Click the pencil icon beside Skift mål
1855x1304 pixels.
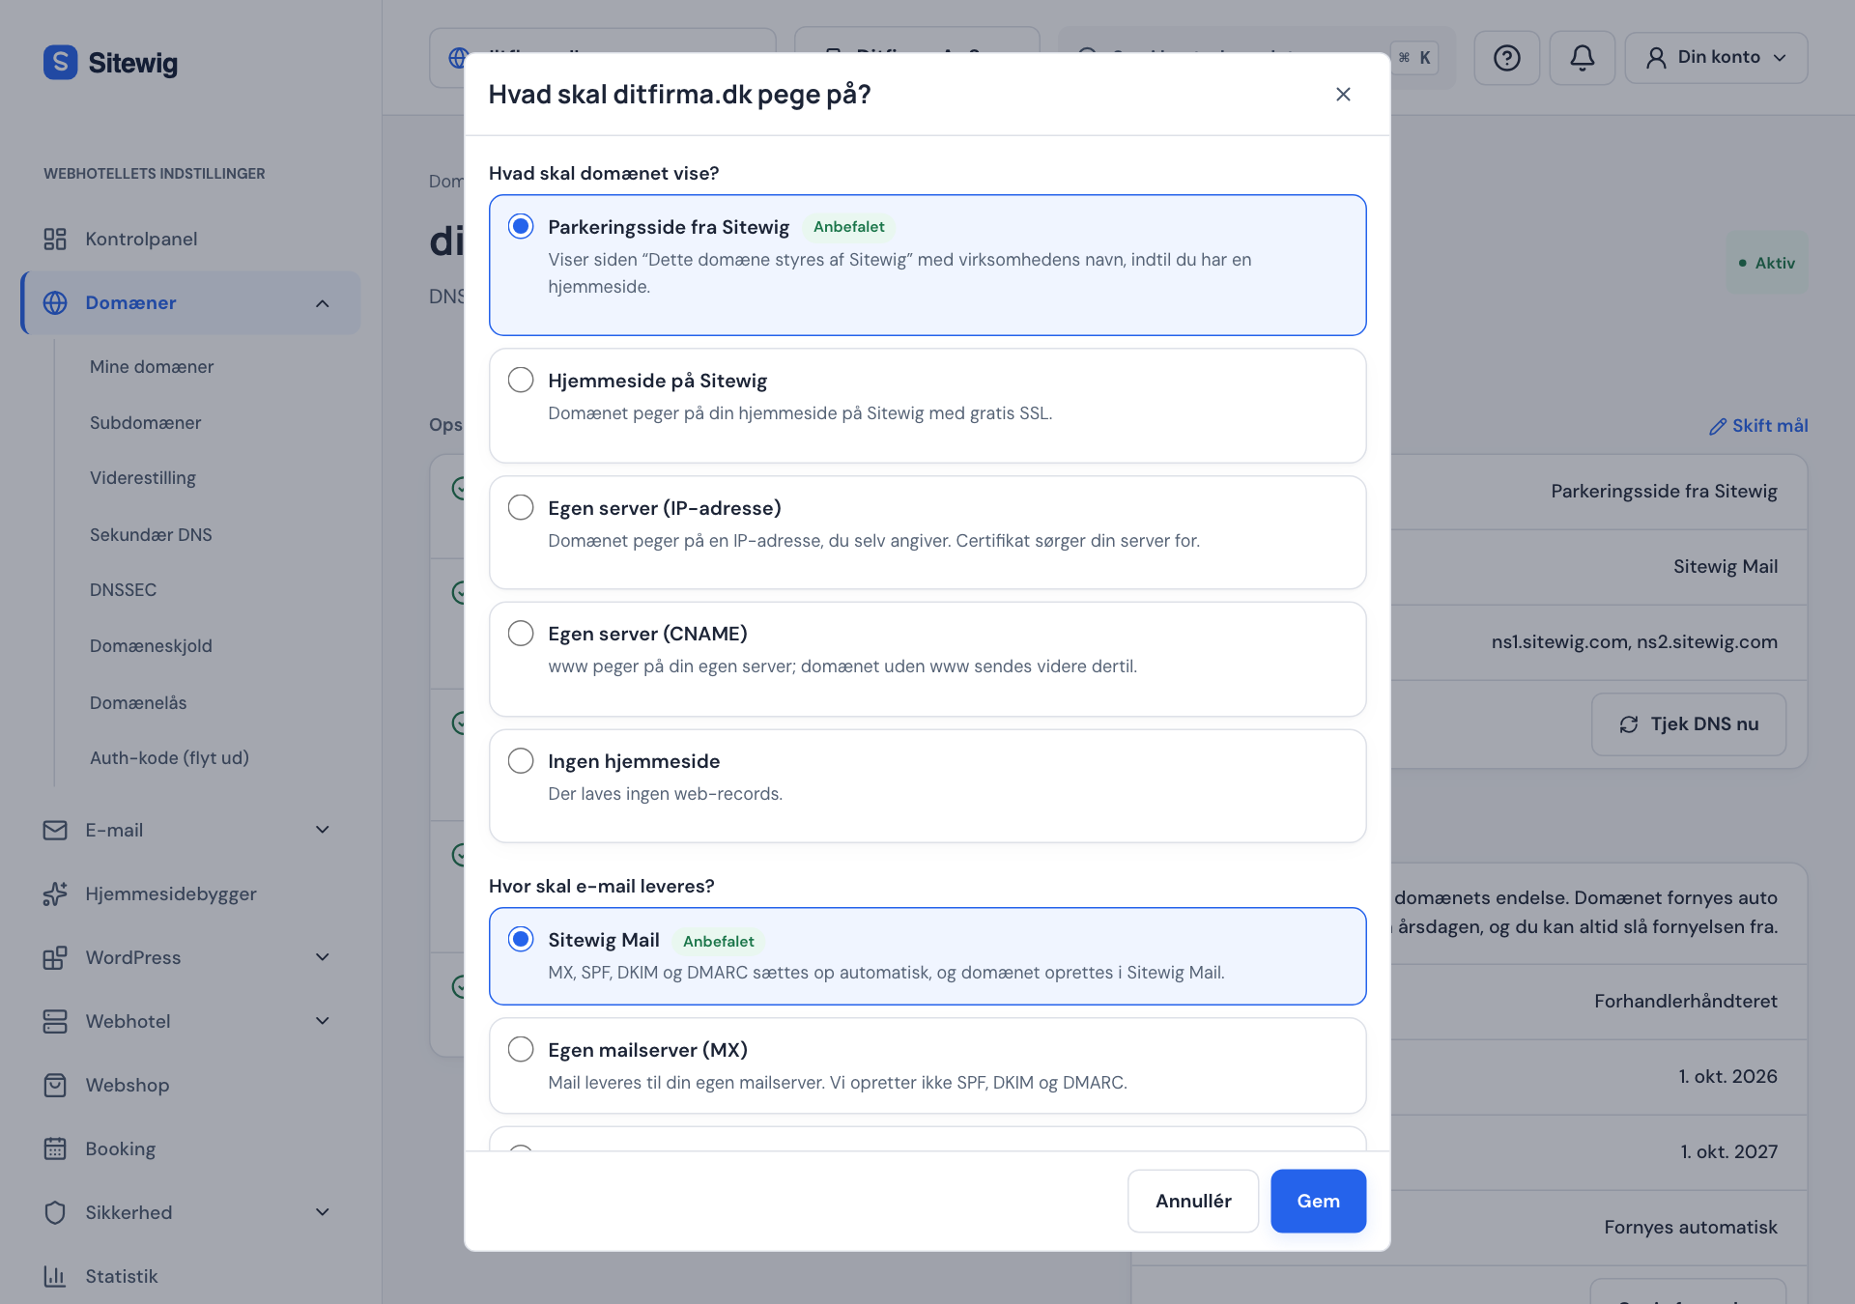pyautogui.click(x=1718, y=426)
